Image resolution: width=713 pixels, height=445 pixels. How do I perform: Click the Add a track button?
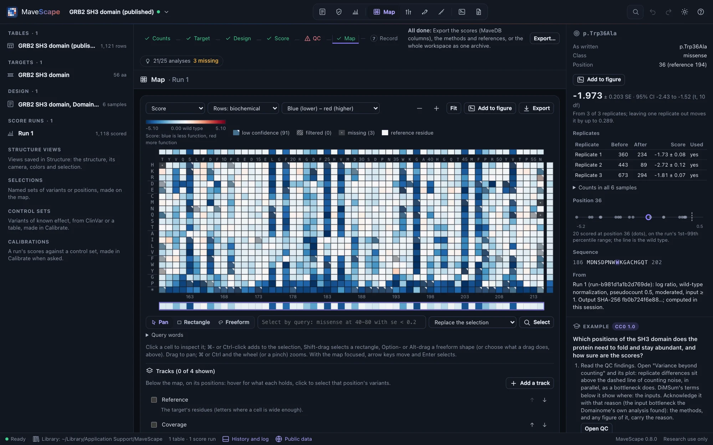(x=530, y=383)
